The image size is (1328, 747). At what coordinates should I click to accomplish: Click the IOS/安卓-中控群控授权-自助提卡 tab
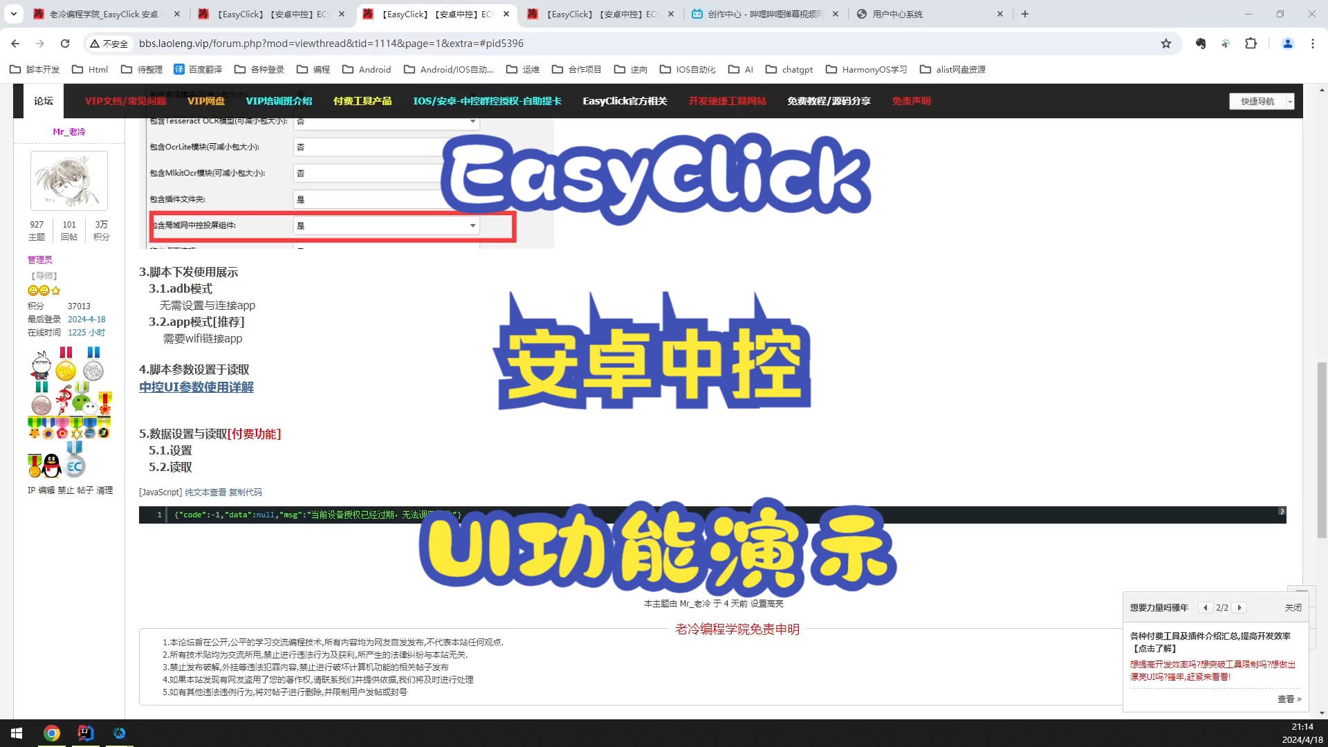487,101
